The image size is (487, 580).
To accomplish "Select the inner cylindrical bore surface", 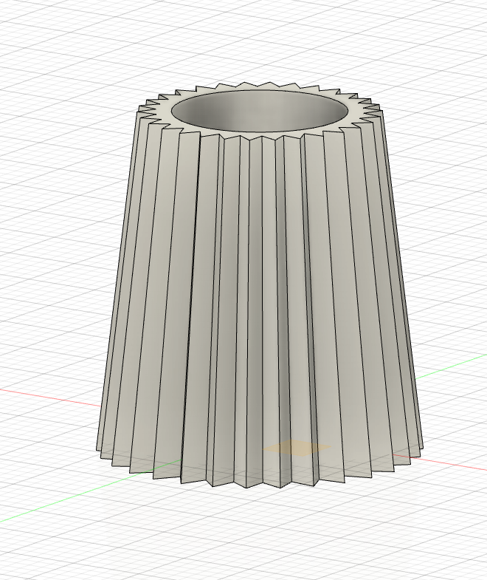I will point(259,112).
